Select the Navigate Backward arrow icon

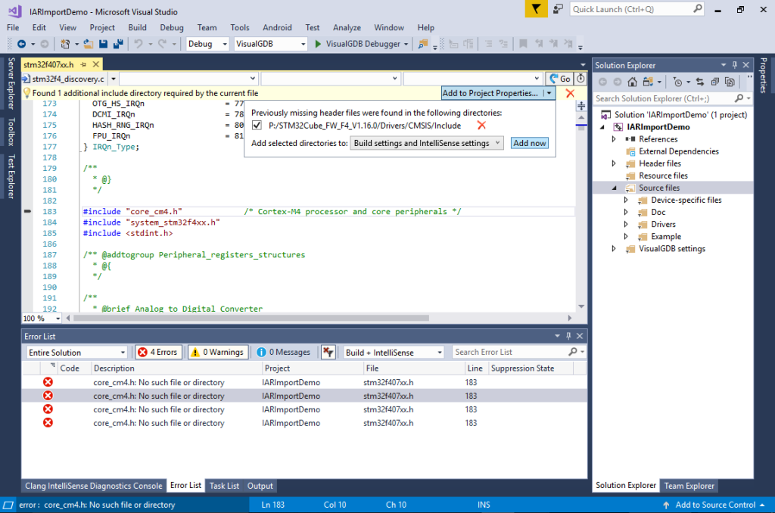point(22,44)
